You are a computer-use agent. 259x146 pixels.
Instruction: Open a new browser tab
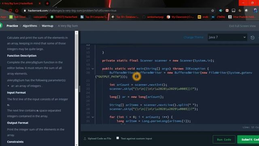pyautogui.click(x=47, y=3)
